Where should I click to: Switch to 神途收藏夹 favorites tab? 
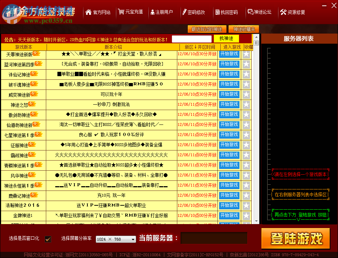244,29
